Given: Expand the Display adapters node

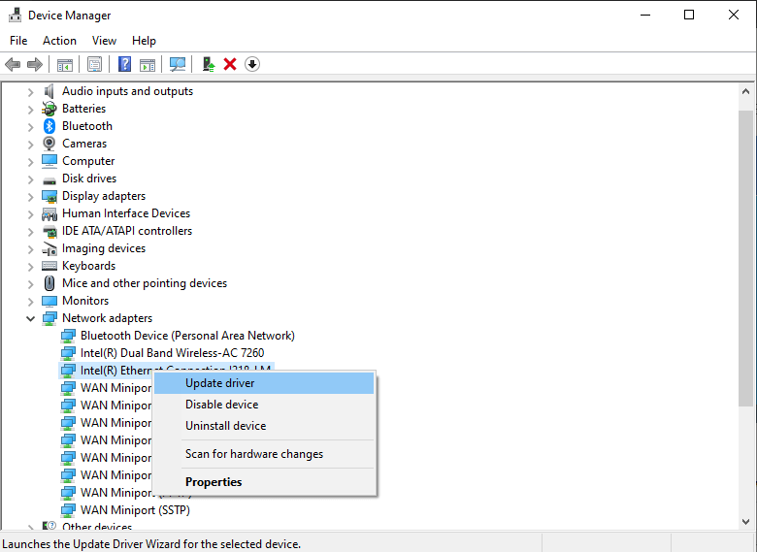Looking at the screenshot, I should [x=30, y=196].
